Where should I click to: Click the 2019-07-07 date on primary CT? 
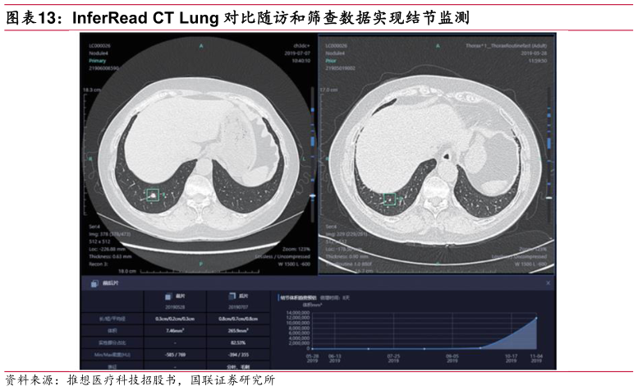tap(297, 53)
